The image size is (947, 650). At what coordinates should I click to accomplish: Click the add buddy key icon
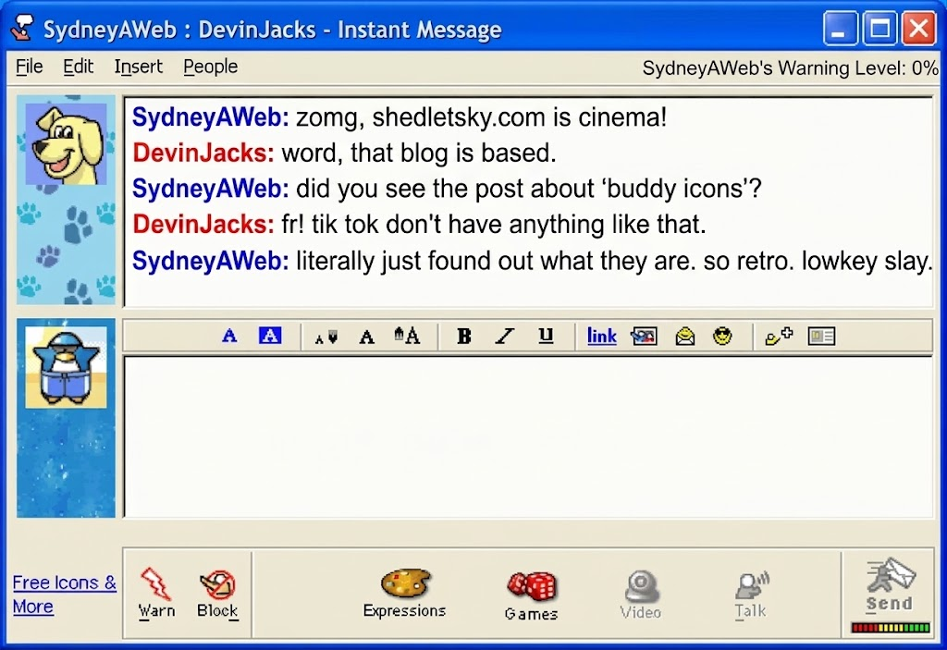pyautogui.click(x=779, y=336)
